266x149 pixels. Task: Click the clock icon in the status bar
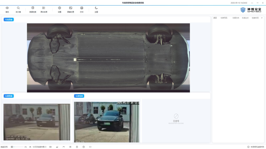pyautogui.click(x=84, y=147)
